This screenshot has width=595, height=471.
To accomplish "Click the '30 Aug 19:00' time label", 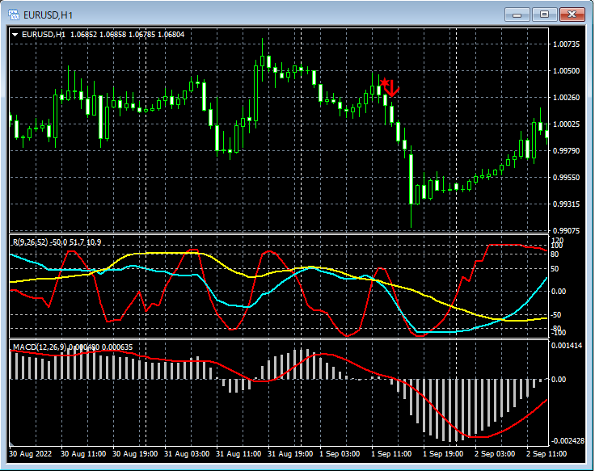I will (135, 454).
